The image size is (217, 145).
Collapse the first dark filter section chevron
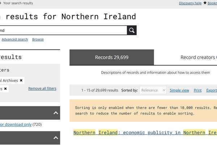(56, 113)
